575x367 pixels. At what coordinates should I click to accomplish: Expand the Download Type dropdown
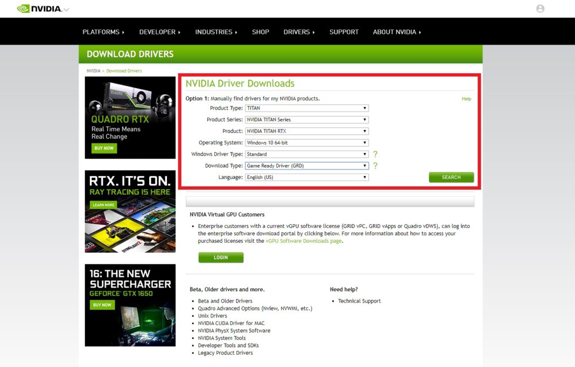(306, 165)
